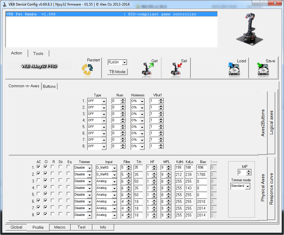
Task: Click Num field for Axes2Buttons row 7
Action: tap(116, 140)
